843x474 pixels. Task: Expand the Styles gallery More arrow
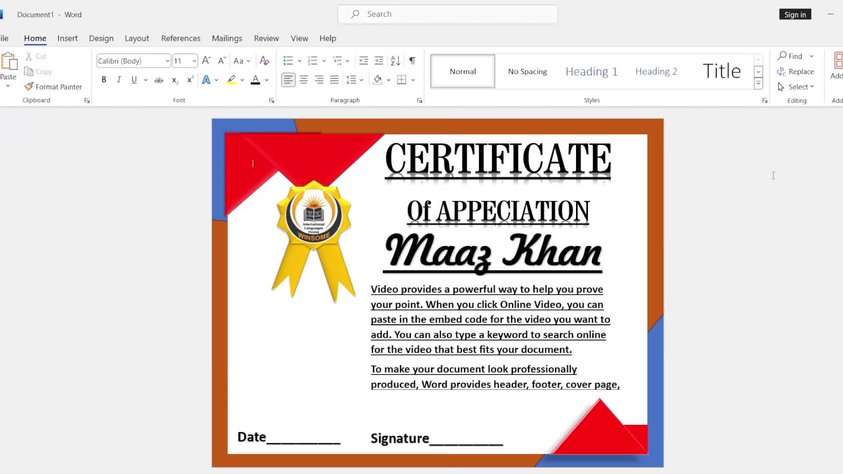click(x=758, y=83)
